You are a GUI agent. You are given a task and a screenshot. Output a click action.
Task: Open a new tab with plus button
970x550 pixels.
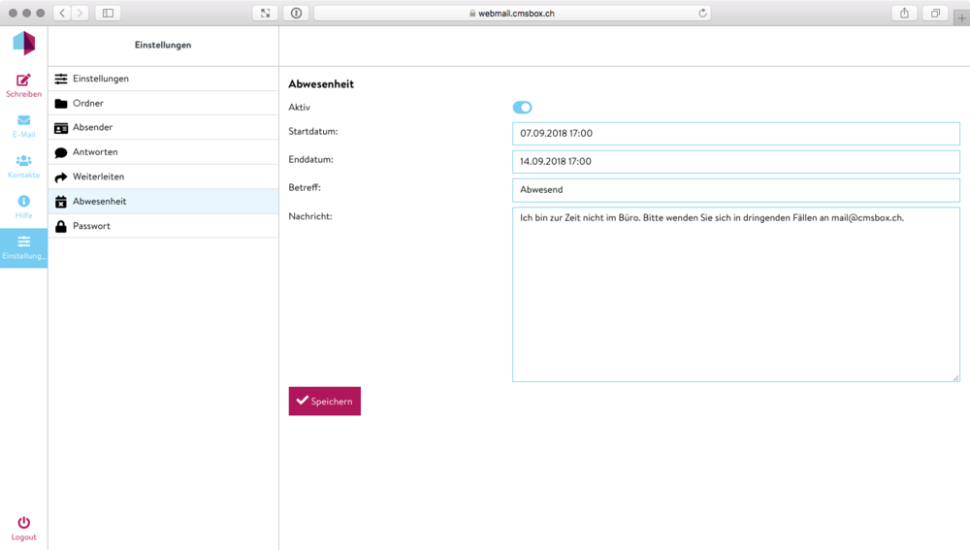[x=961, y=17]
